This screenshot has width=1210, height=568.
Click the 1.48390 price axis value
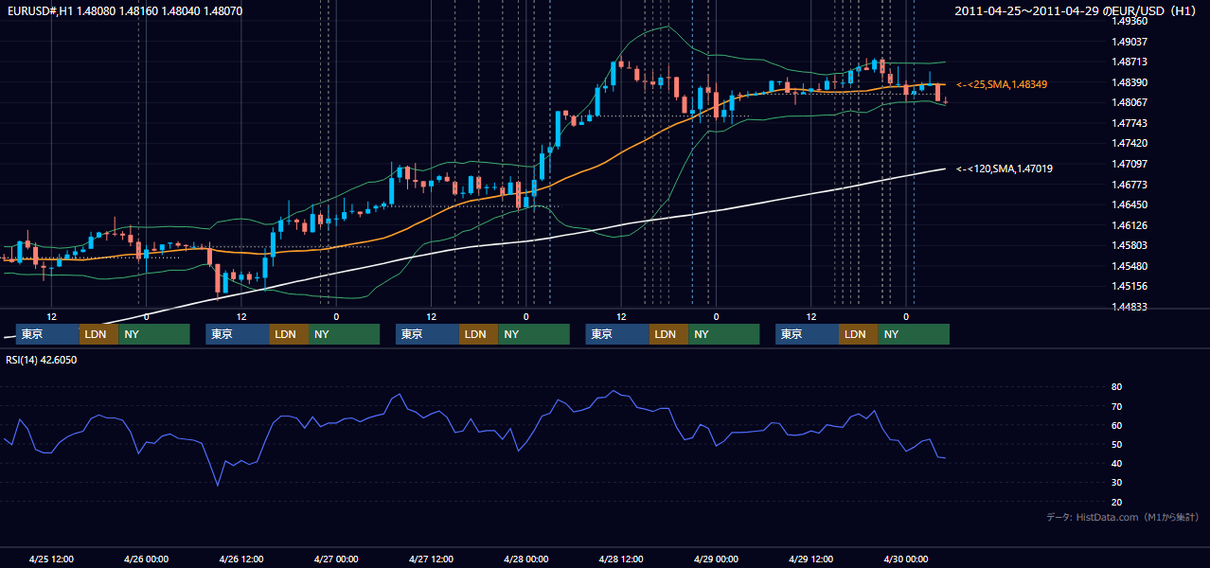tap(1129, 82)
